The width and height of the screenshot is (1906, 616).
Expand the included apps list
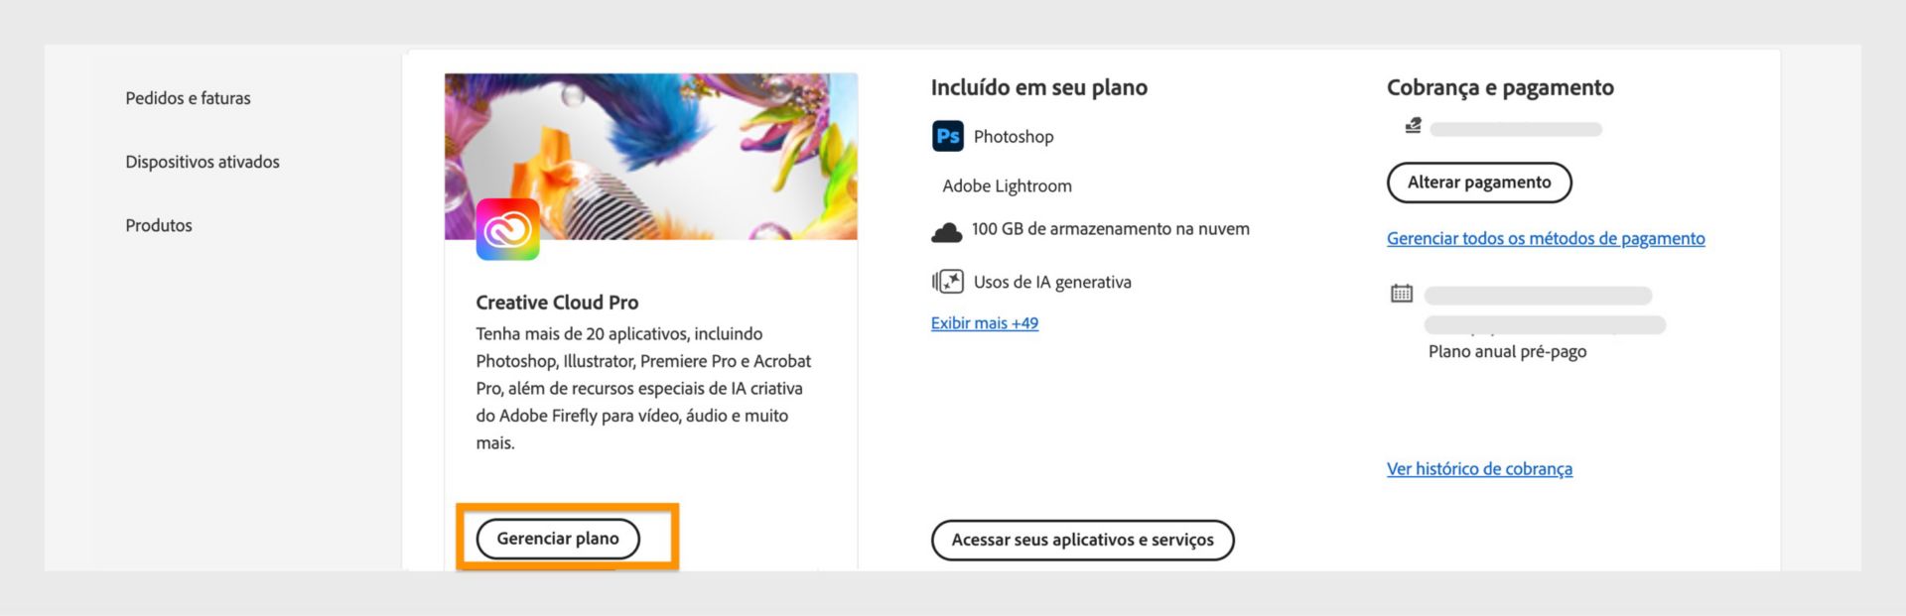tap(984, 322)
